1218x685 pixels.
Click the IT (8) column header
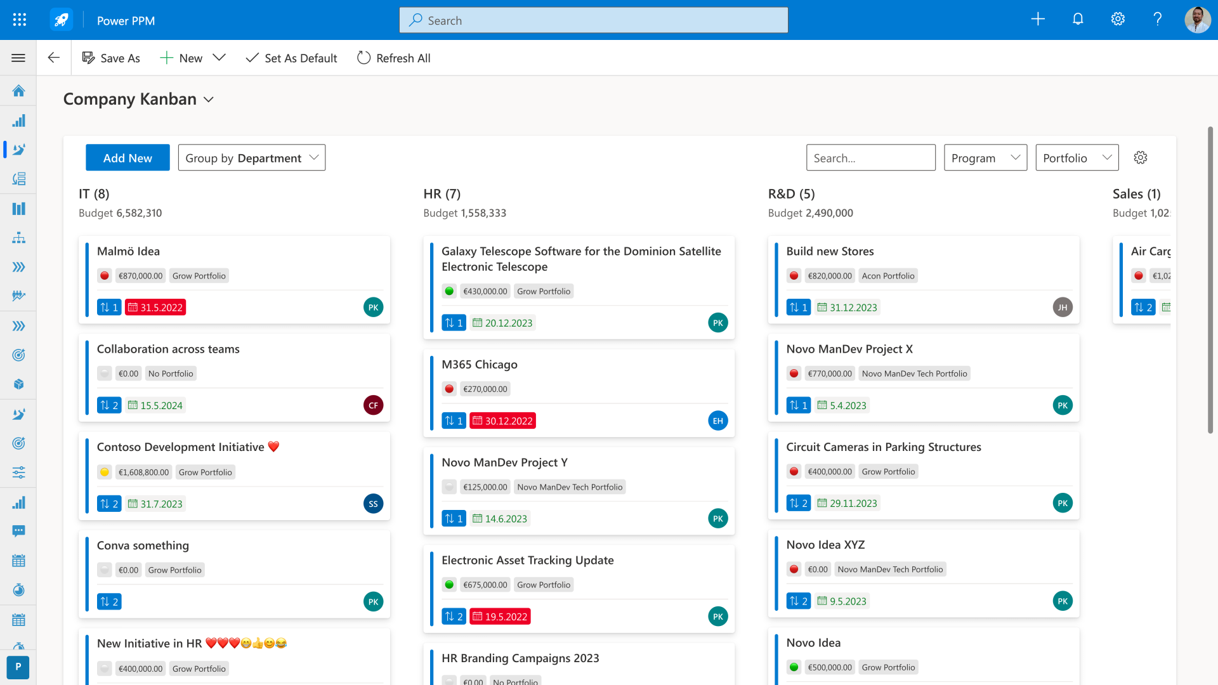[94, 194]
